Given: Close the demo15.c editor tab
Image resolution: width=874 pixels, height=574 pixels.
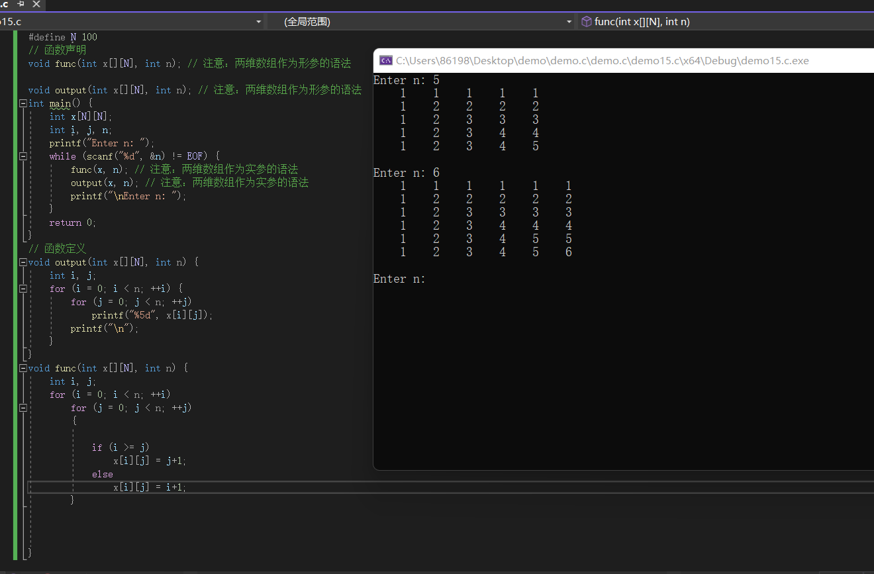Looking at the screenshot, I should point(36,4).
